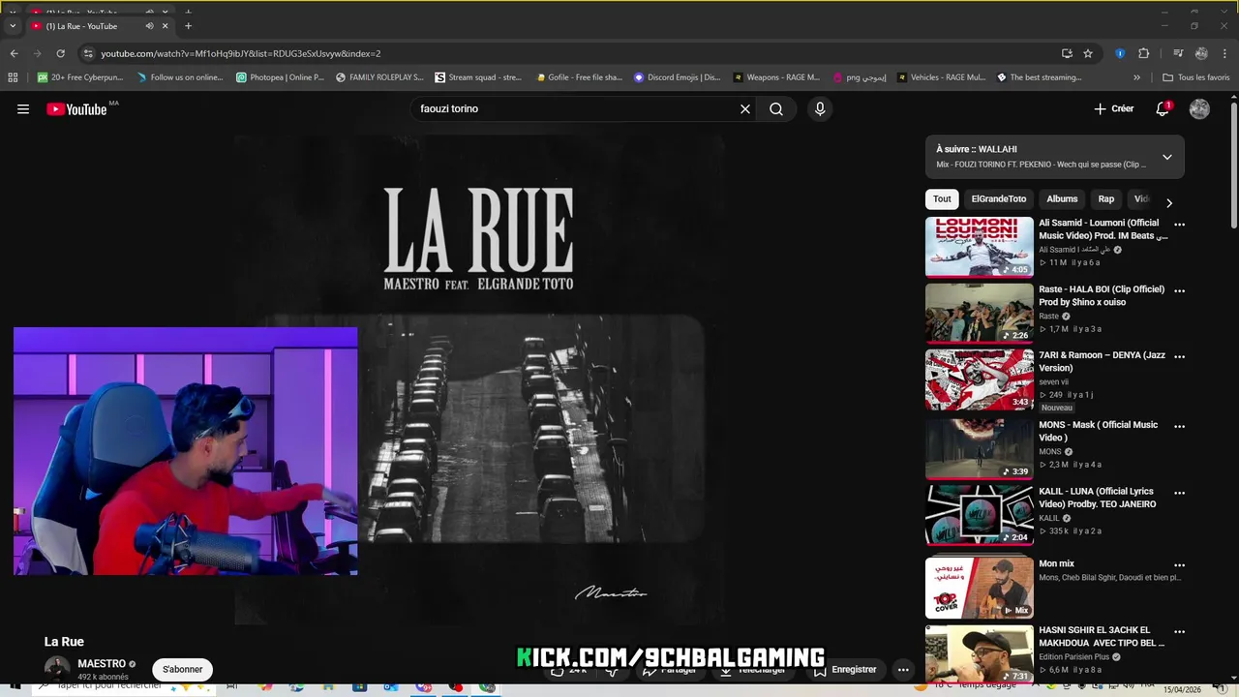Screen dimensions: 1239x697
Task: Open the MAESTRO channel name link
Action: pyautogui.click(x=102, y=664)
